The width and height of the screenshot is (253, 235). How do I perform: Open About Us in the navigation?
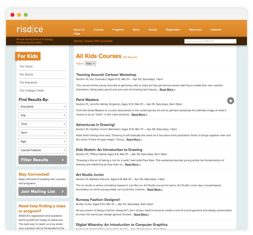(79, 30)
